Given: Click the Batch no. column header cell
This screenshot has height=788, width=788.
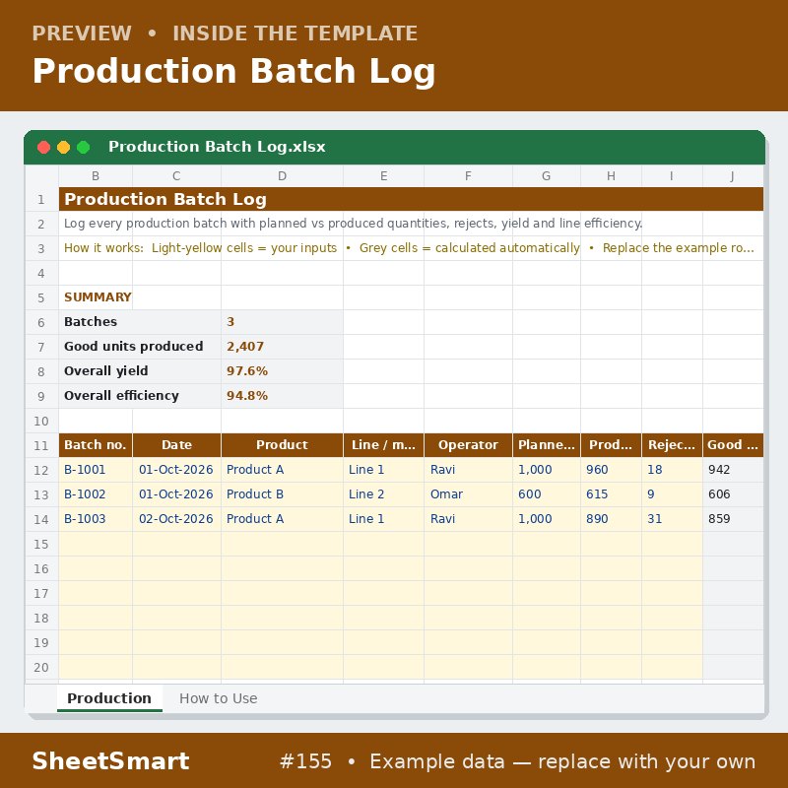Looking at the screenshot, I should [96, 445].
